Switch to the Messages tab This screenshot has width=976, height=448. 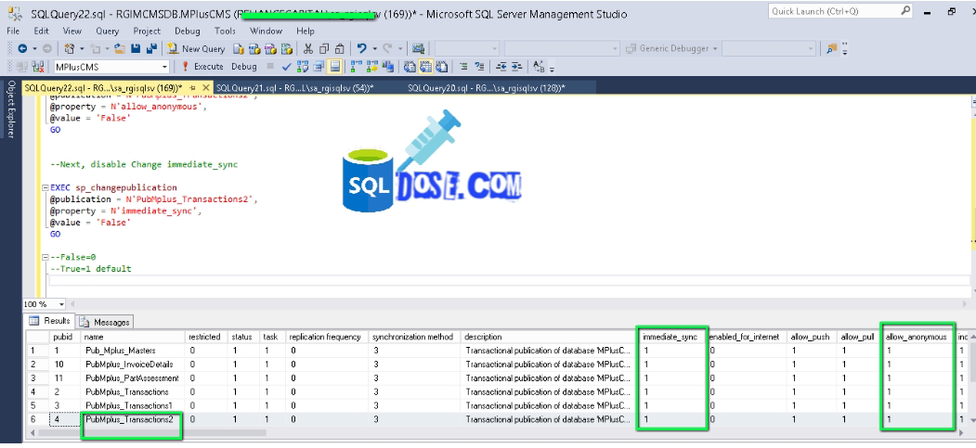[x=105, y=322]
